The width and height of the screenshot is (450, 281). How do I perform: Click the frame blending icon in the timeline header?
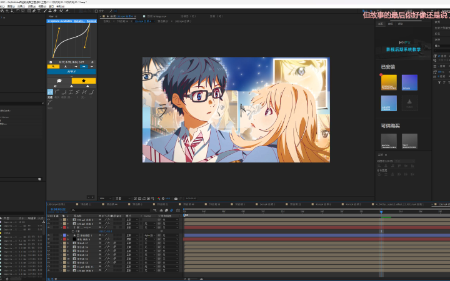pyautogui.click(x=166, y=210)
